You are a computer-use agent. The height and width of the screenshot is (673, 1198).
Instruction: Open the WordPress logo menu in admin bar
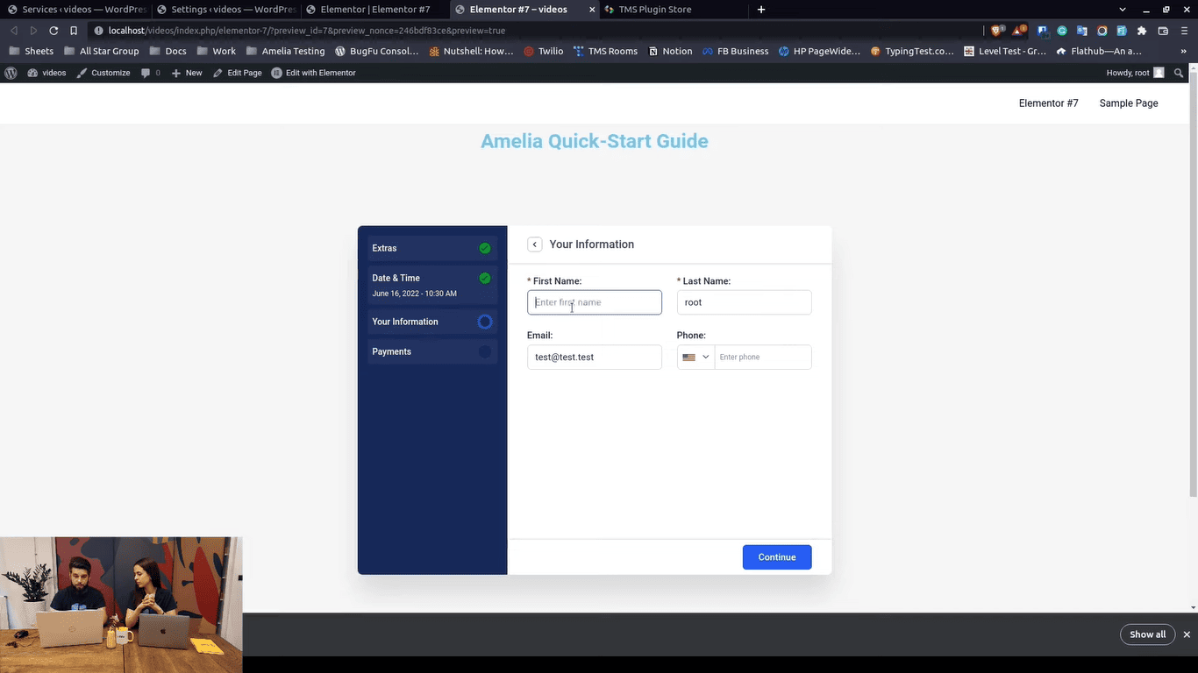(x=11, y=73)
